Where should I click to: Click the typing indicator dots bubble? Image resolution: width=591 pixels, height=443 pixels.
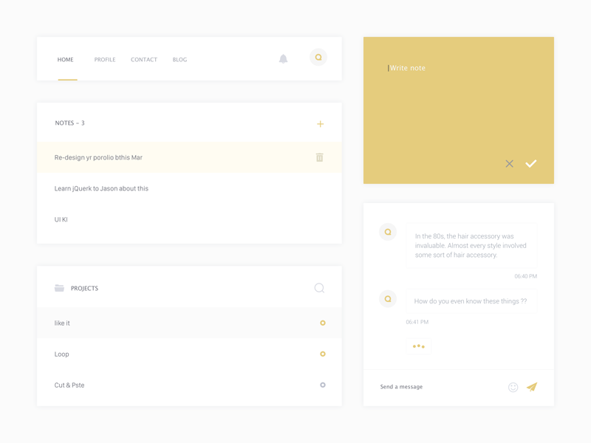[x=418, y=347]
